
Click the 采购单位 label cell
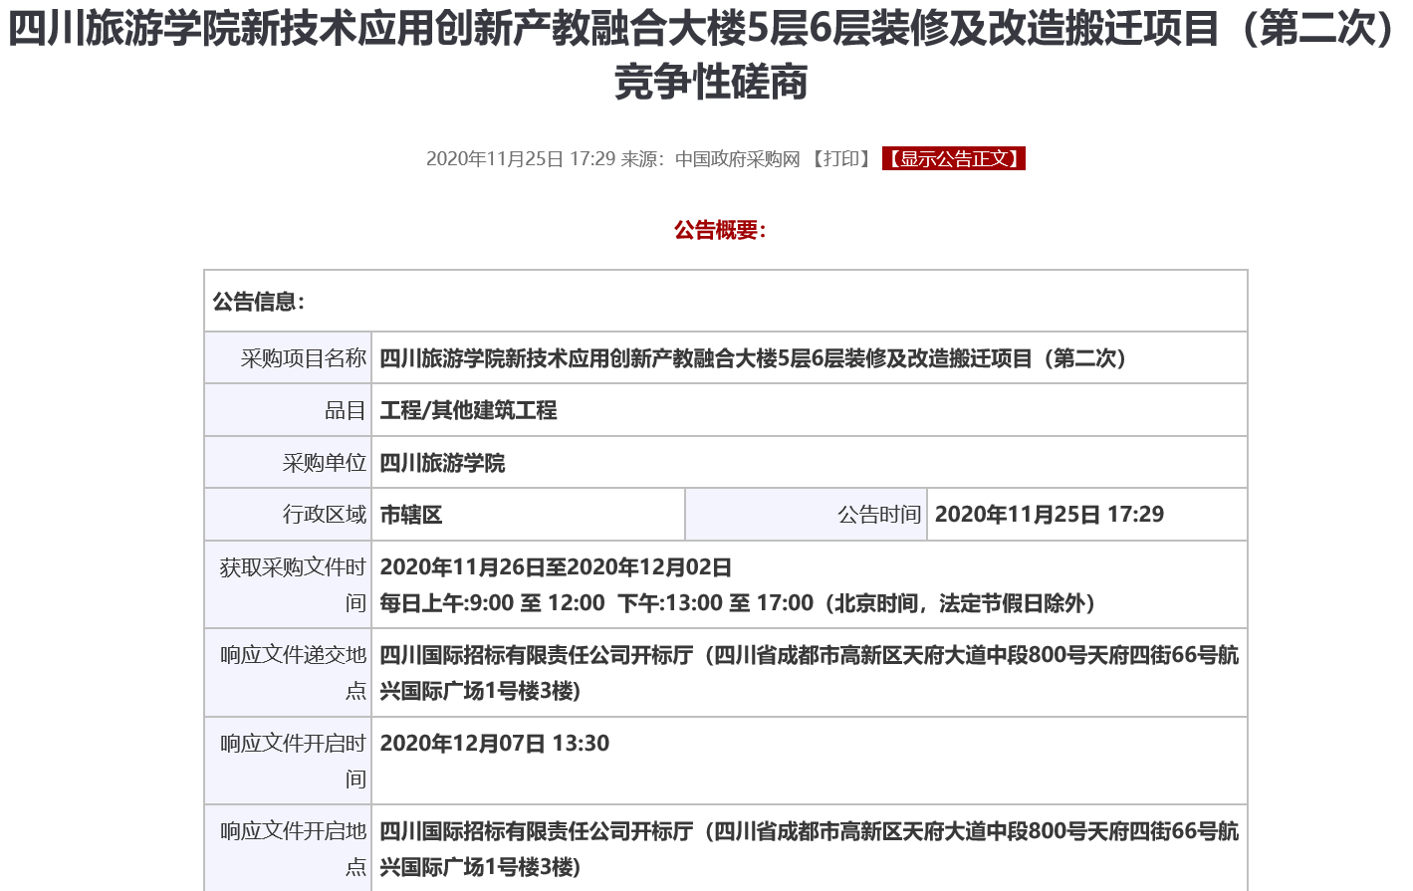point(288,463)
